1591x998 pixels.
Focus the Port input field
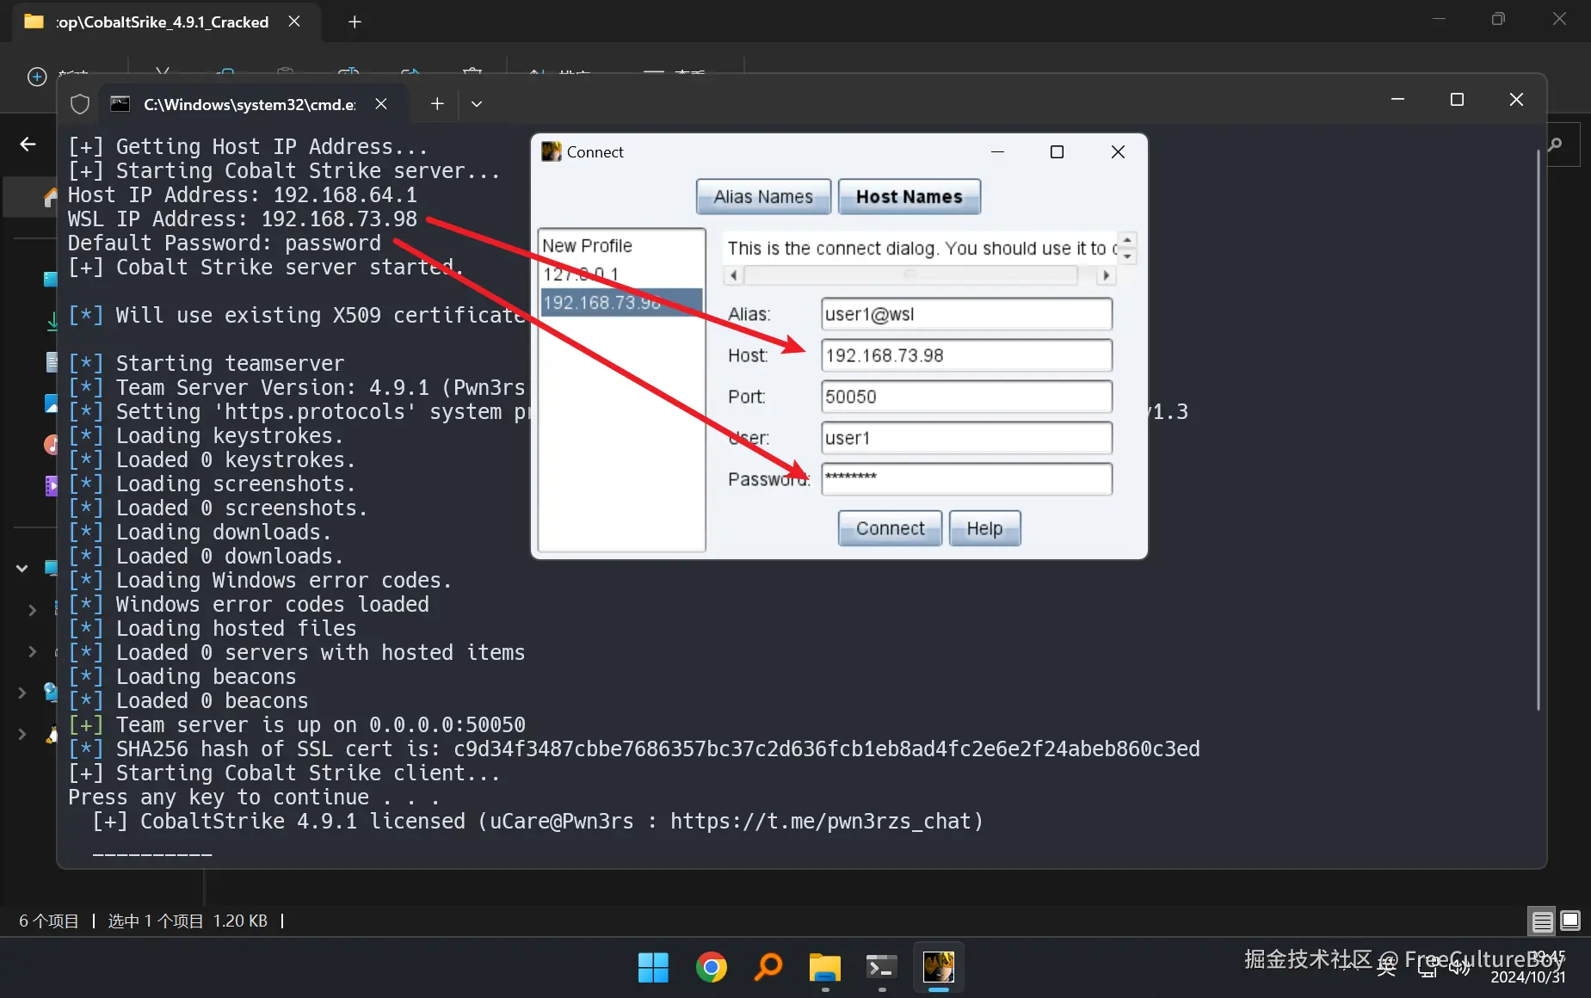(966, 397)
